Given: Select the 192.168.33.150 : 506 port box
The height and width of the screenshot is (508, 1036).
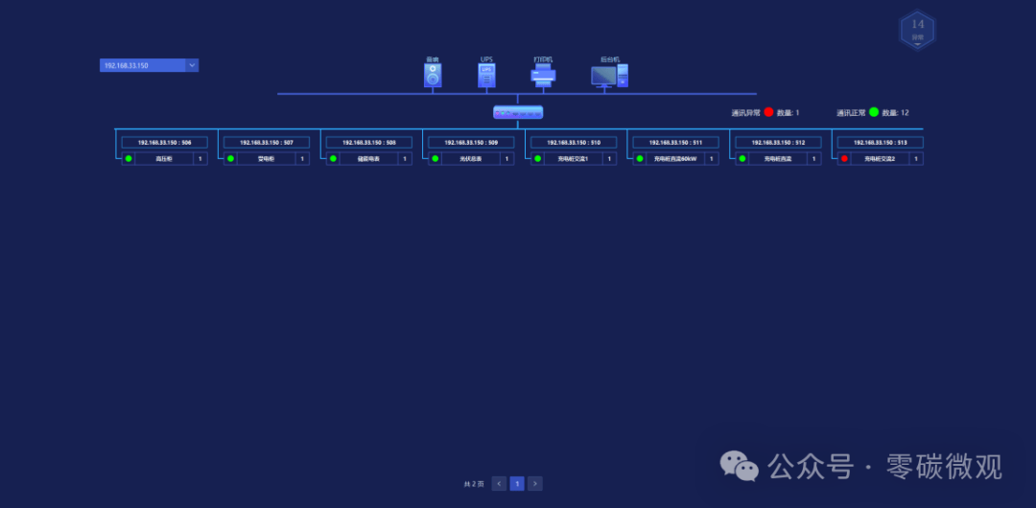Looking at the screenshot, I should tap(165, 142).
